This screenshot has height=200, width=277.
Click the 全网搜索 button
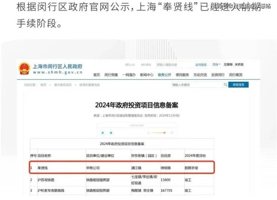point(201,65)
